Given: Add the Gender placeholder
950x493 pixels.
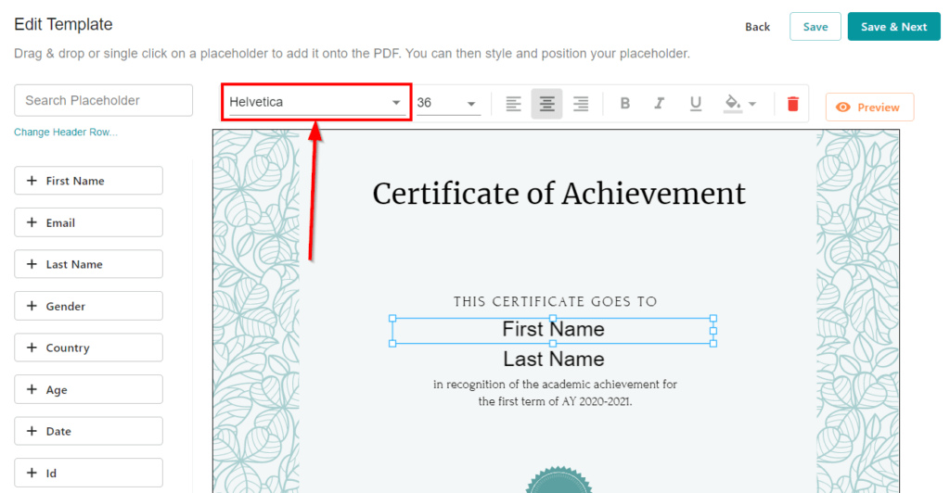Looking at the screenshot, I should [88, 306].
